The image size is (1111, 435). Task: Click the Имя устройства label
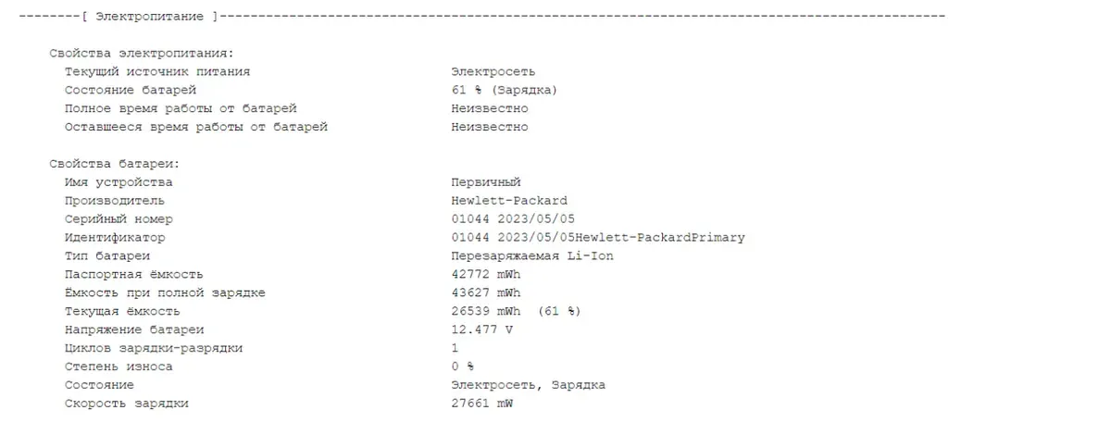point(119,182)
